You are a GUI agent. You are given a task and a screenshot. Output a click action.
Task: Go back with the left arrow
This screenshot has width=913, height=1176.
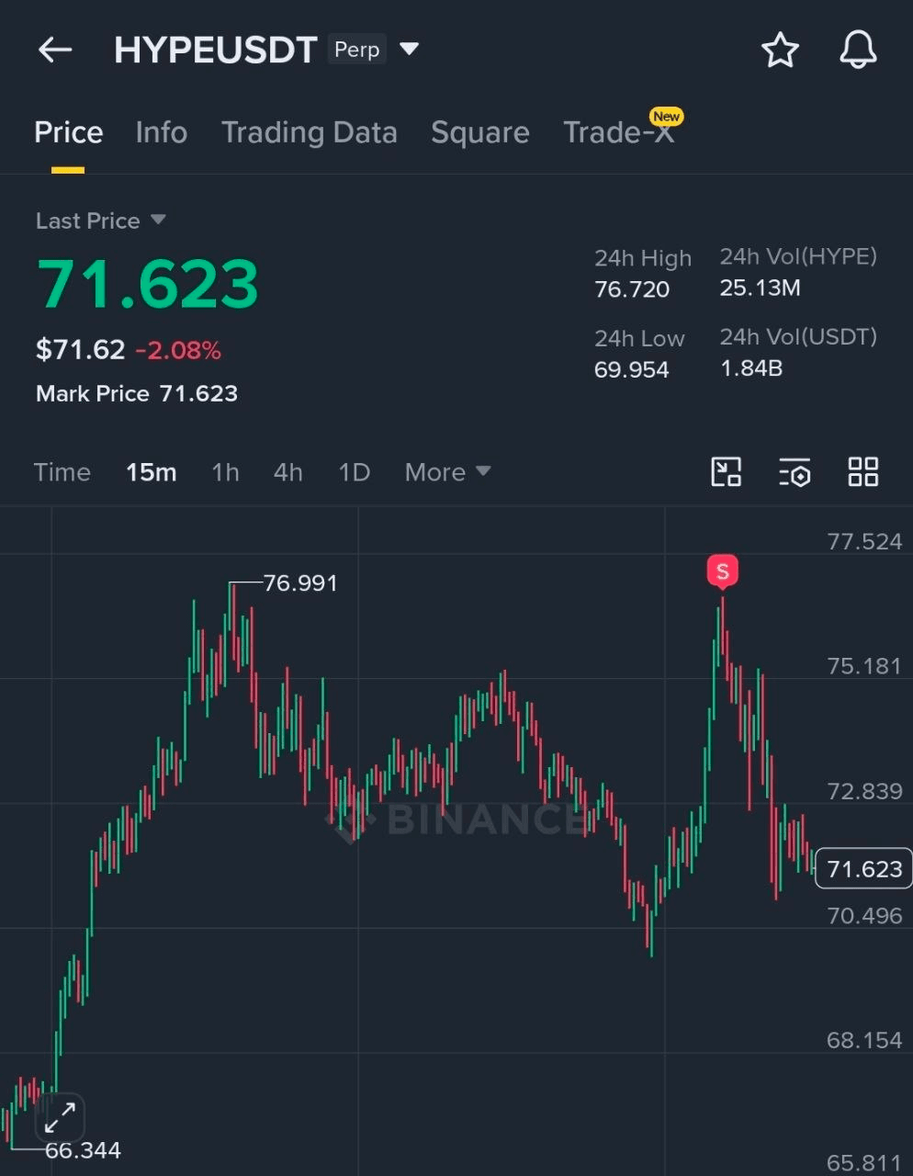point(55,50)
